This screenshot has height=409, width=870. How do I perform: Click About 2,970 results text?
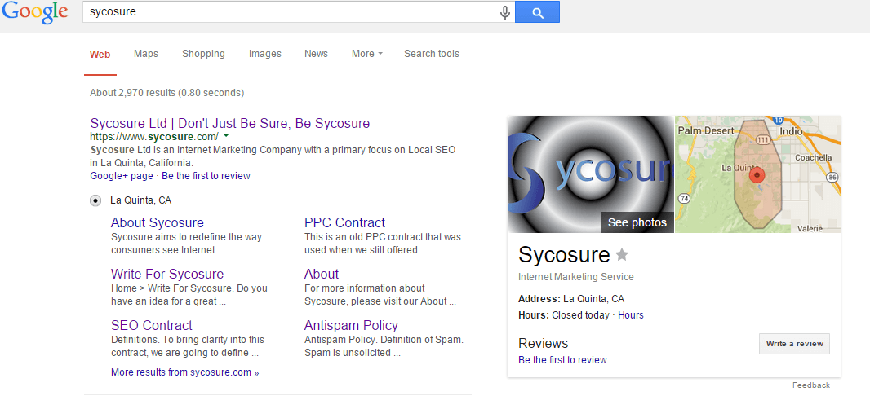pyautogui.click(x=167, y=93)
